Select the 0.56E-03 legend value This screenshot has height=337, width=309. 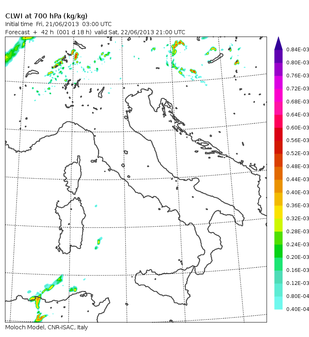pyautogui.click(x=298, y=140)
